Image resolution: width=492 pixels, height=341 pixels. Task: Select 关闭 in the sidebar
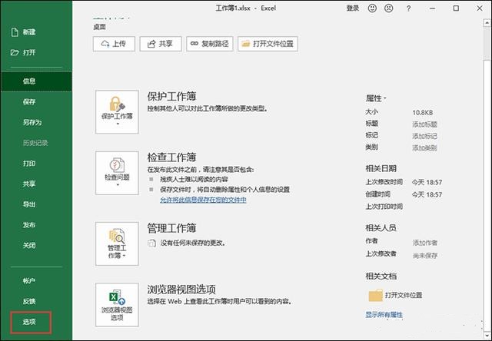click(x=36, y=246)
